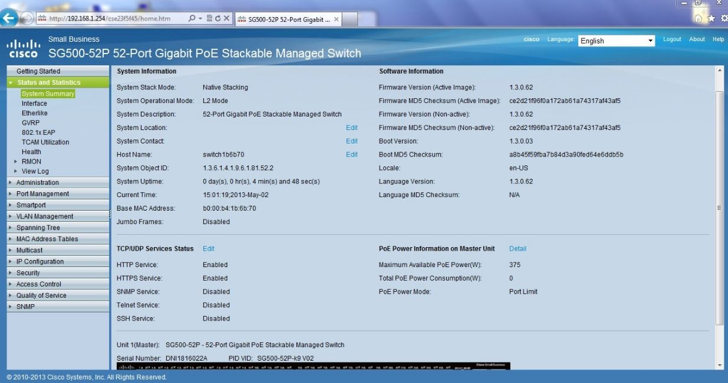Click Base MAC Address b0:00:b4:1b:6b:70
This screenshot has height=383, width=728.
pos(229,208)
